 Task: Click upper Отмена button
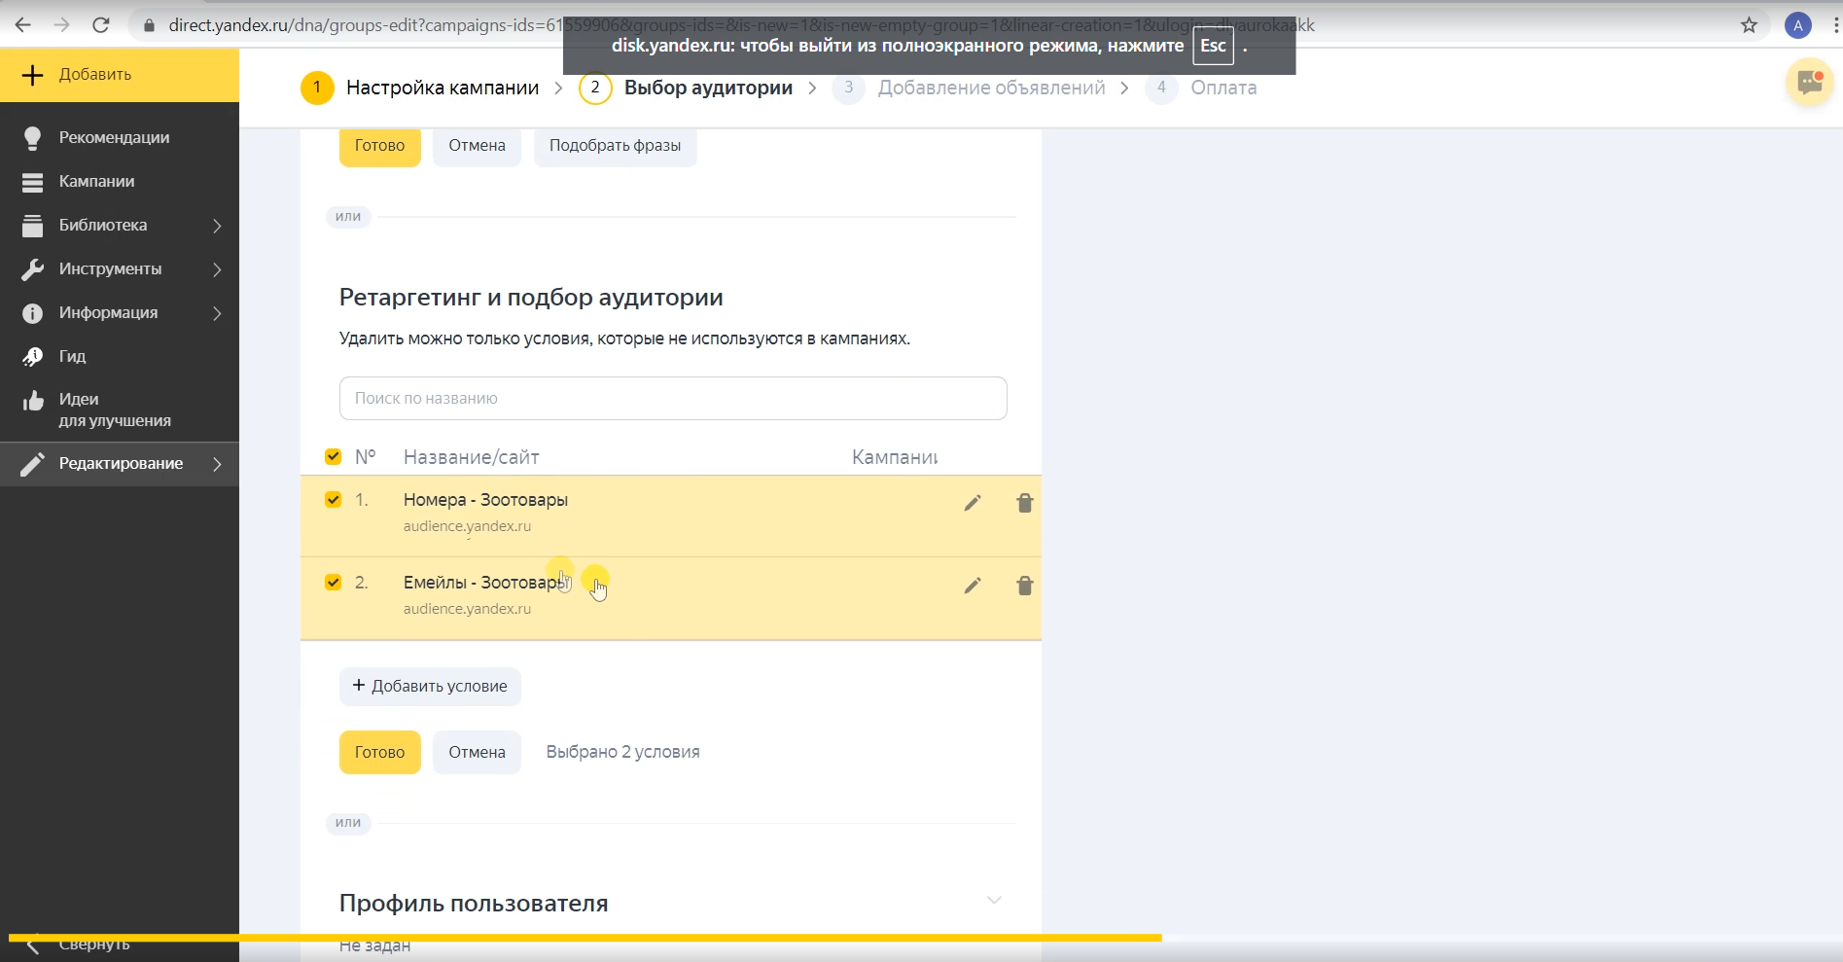[477, 146]
